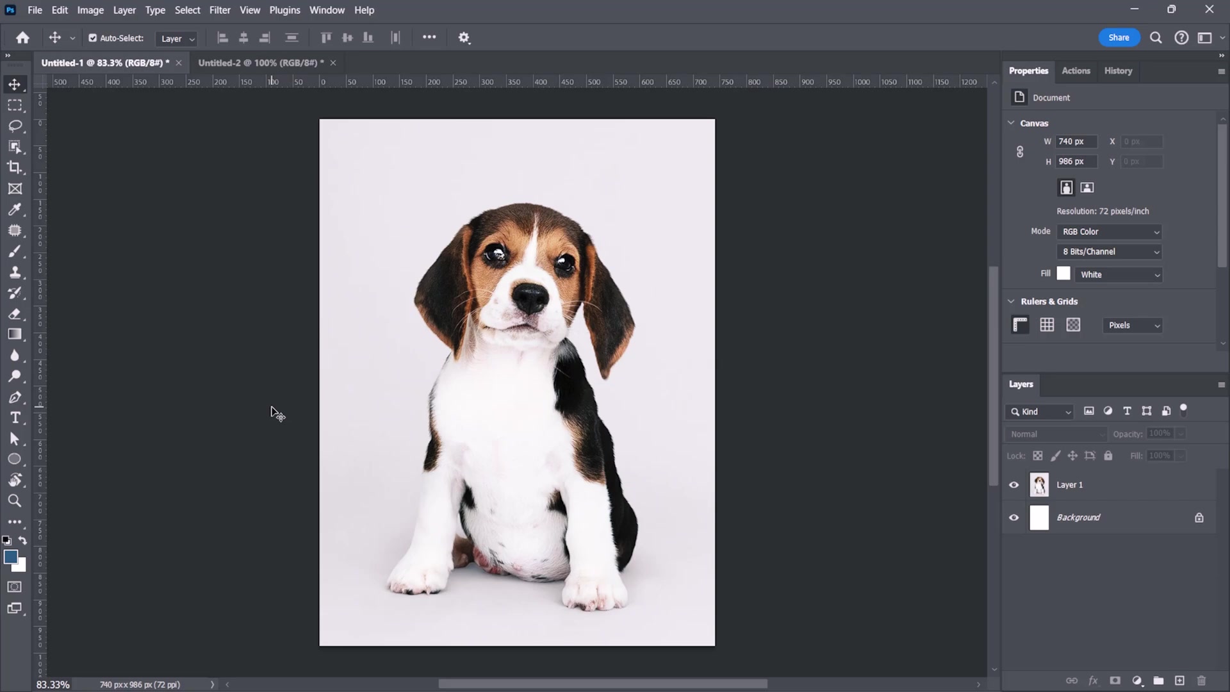The height and width of the screenshot is (692, 1230).
Task: Click the foreground color swatch
Action: 10,557
